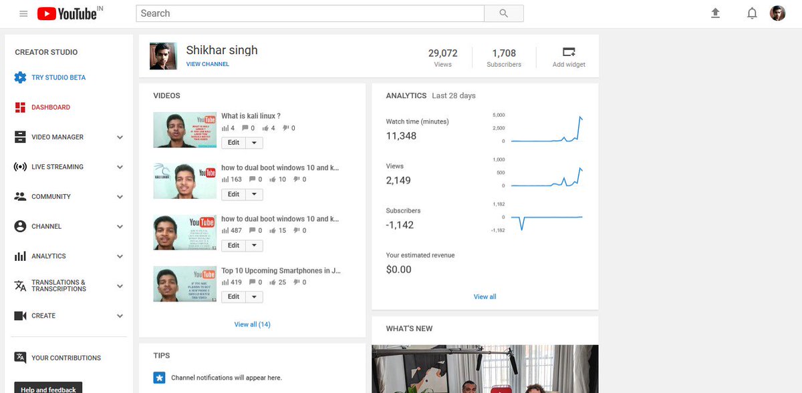Open the What's New video thumbnail
Screen dimensions: 802x393
pos(485,369)
